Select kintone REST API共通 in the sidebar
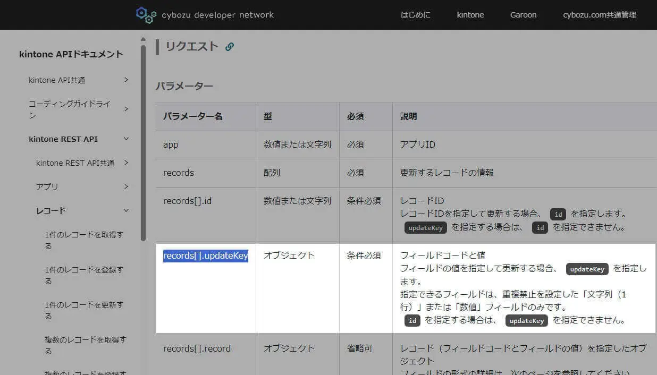The image size is (657, 375). coord(75,163)
